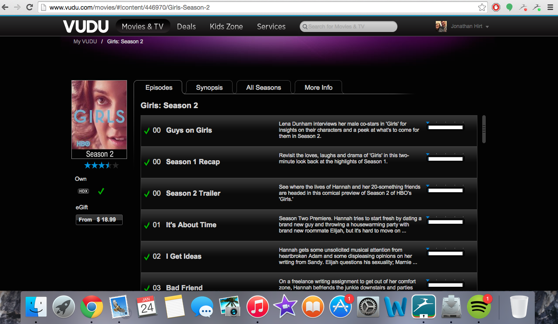Click the Season 1 Recap progress bar
Viewport: 558px width, 324px height.
click(445, 159)
